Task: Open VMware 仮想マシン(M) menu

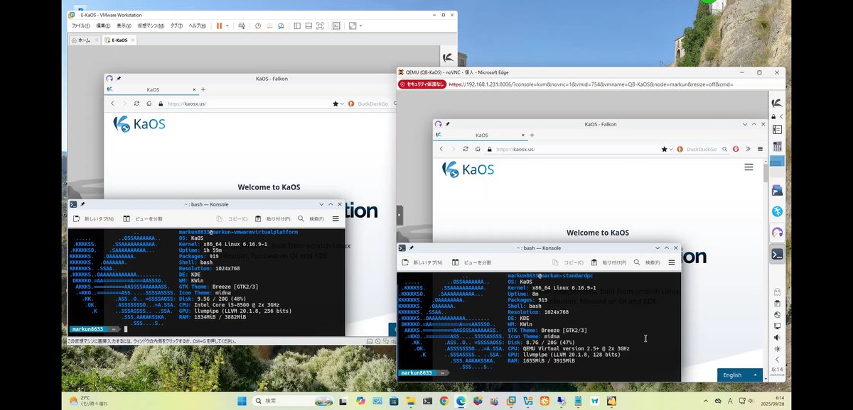Action: point(151,26)
